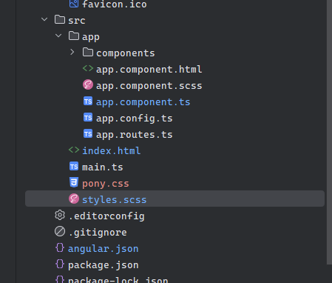
Task: Open app.routes.ts file
Action: pos(135,135)
